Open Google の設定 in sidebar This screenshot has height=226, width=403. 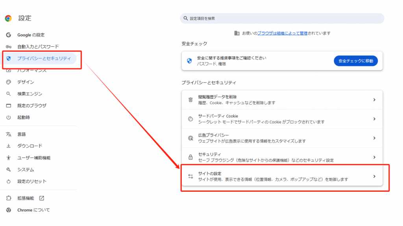coord(31,35)
